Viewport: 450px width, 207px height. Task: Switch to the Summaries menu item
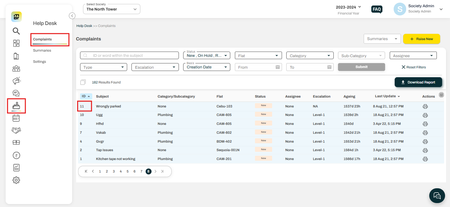click(42, 50)
